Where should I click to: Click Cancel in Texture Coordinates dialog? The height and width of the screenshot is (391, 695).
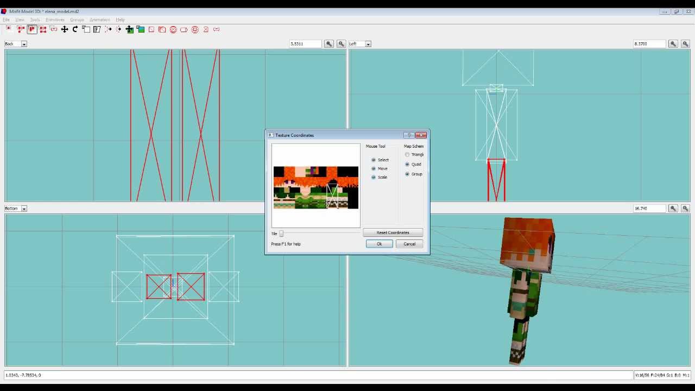point(409,244)
